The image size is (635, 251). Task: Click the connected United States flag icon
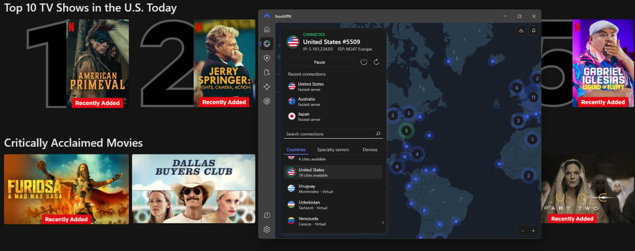coord(293,42)
